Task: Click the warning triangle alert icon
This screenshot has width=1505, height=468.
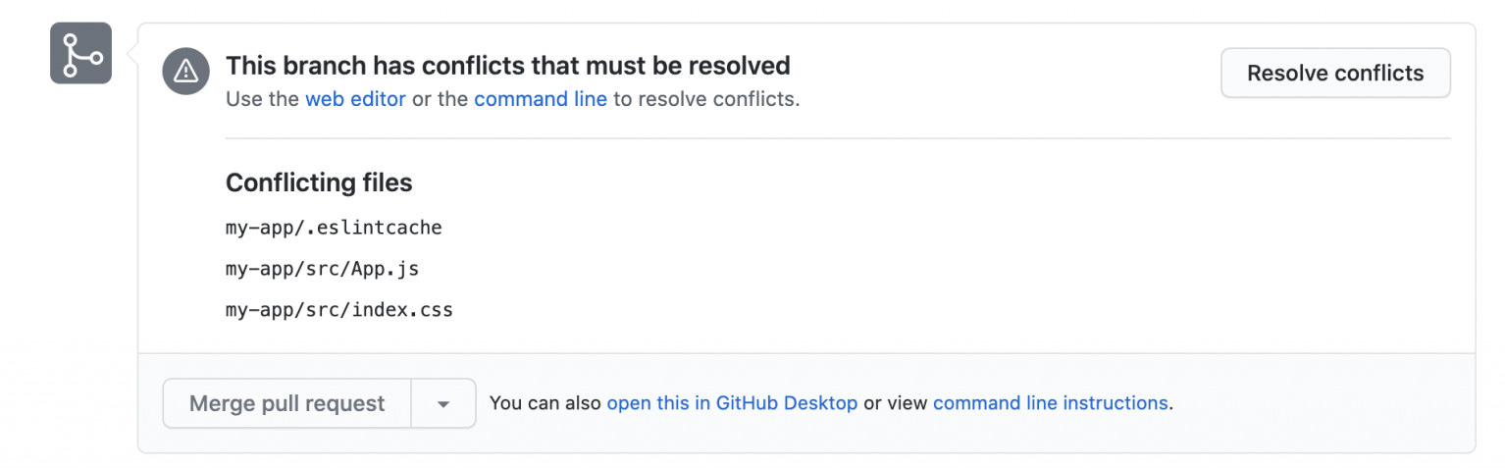Action: click(186, 71)
